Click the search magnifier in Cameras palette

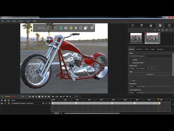click(x=170, y=30)
